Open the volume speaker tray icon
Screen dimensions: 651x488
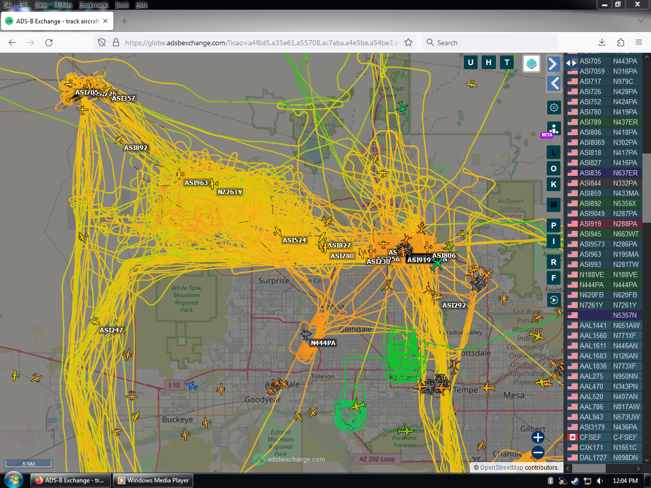pyautogui.click(x=600, y=480)
